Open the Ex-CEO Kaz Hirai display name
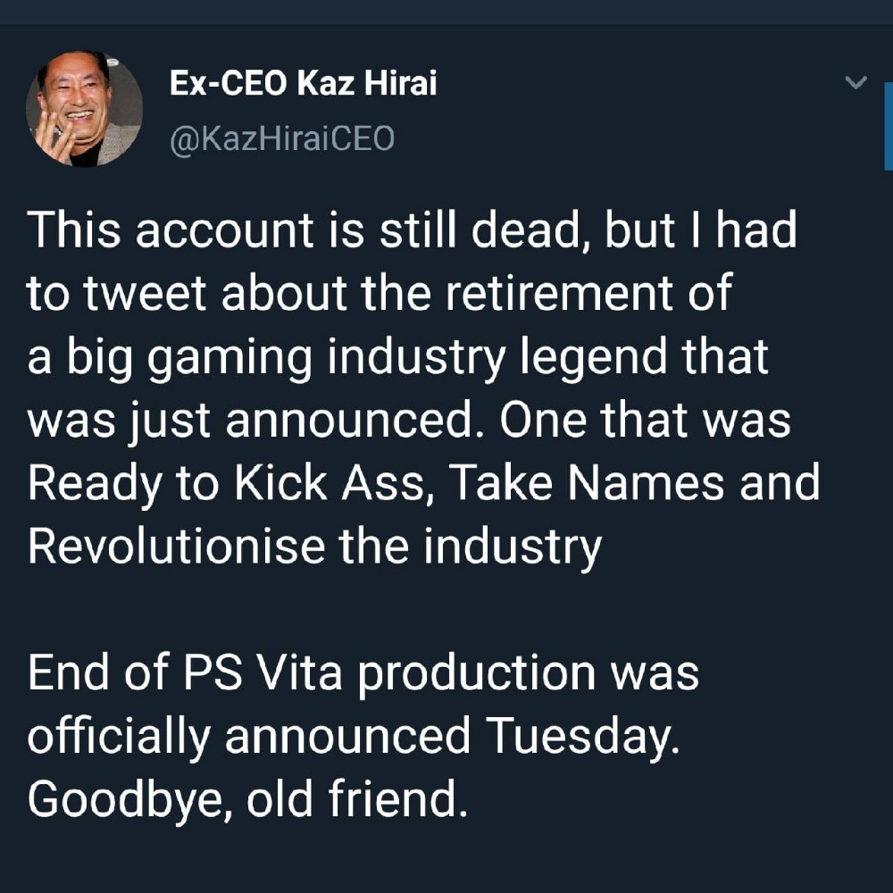 point(303,83)
